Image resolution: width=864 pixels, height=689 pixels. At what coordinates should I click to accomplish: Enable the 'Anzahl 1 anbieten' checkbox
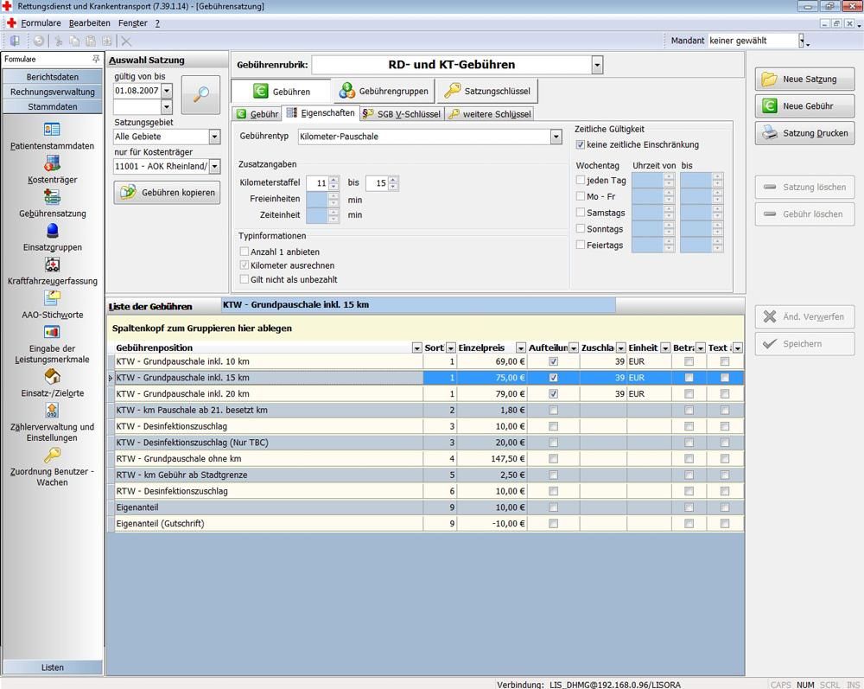[x=245, y=252]
